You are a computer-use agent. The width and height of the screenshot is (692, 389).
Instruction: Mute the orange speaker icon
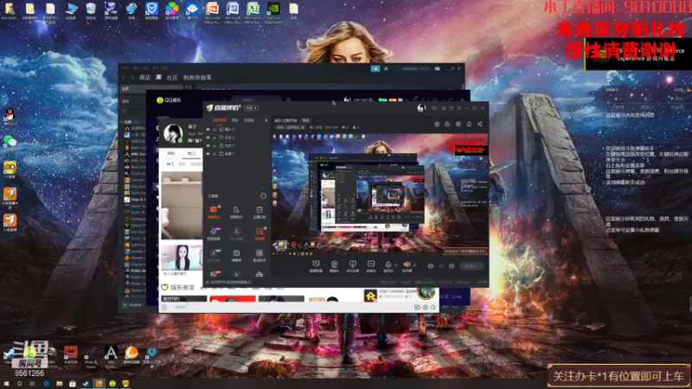point(407,266)
